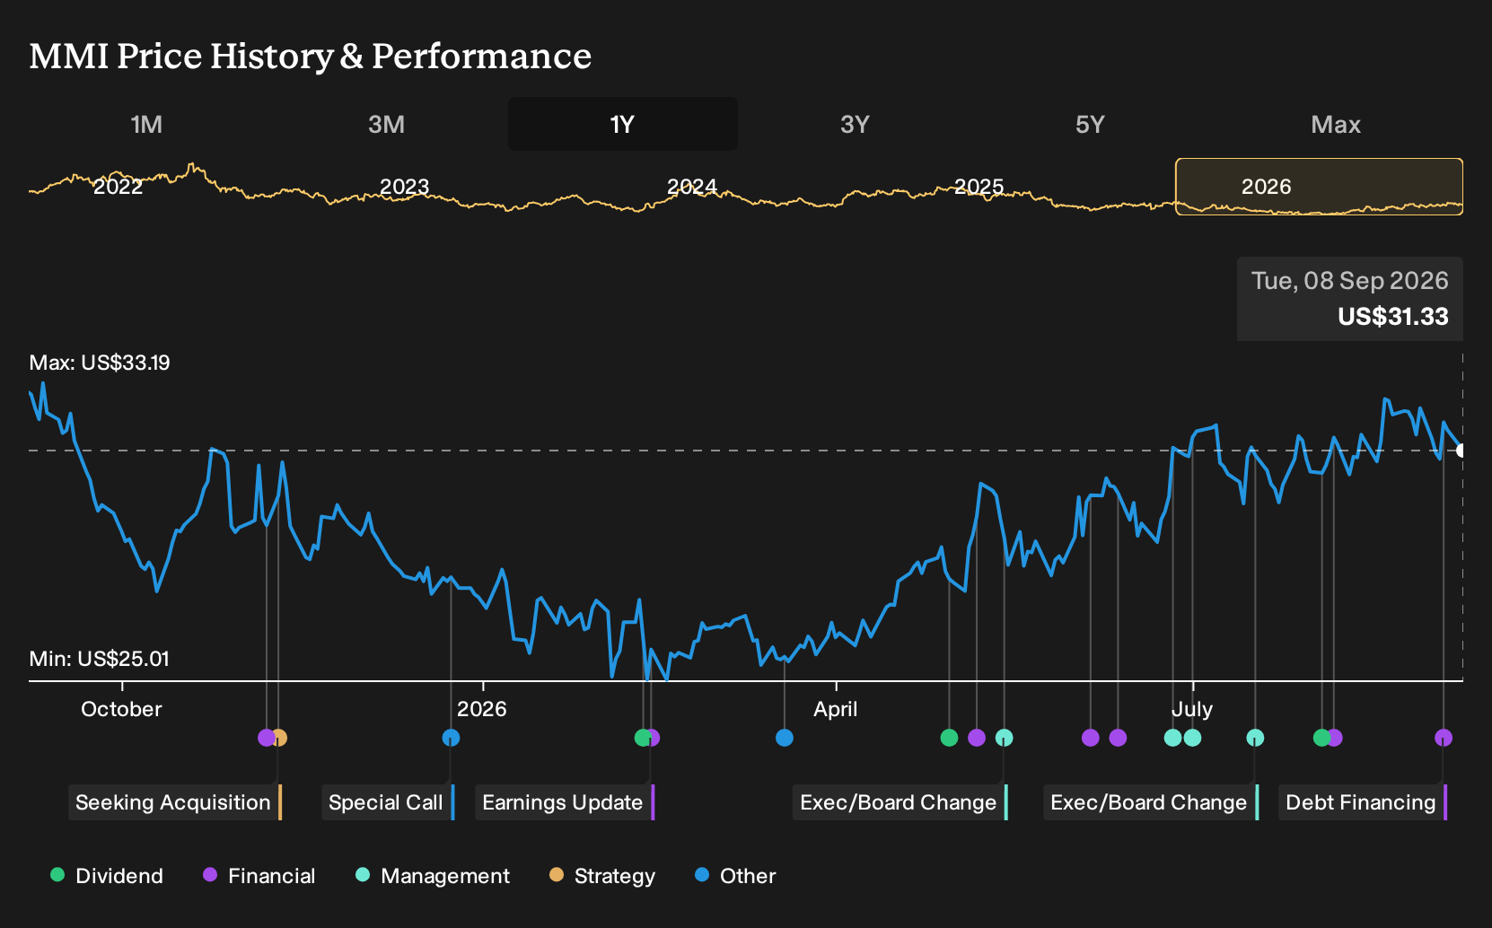Select the Max time range tab
The height and width of the screenshot is (928, 1492).
pos(1336,124)
